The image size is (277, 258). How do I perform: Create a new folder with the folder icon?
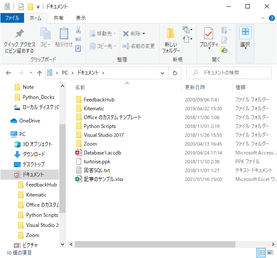[x=170, y=33]
